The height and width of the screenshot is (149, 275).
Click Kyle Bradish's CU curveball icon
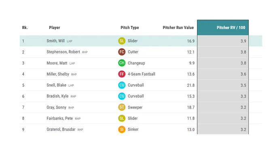(122, 96)
